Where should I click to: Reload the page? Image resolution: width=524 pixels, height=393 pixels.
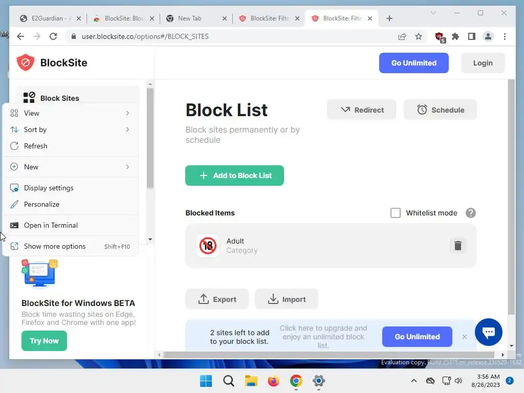tap(53, 36)
